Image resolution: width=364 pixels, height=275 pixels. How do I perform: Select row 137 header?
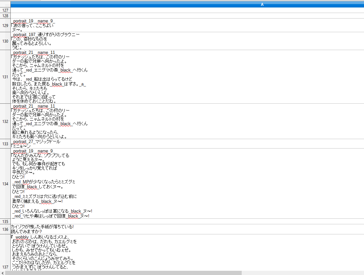5,267
